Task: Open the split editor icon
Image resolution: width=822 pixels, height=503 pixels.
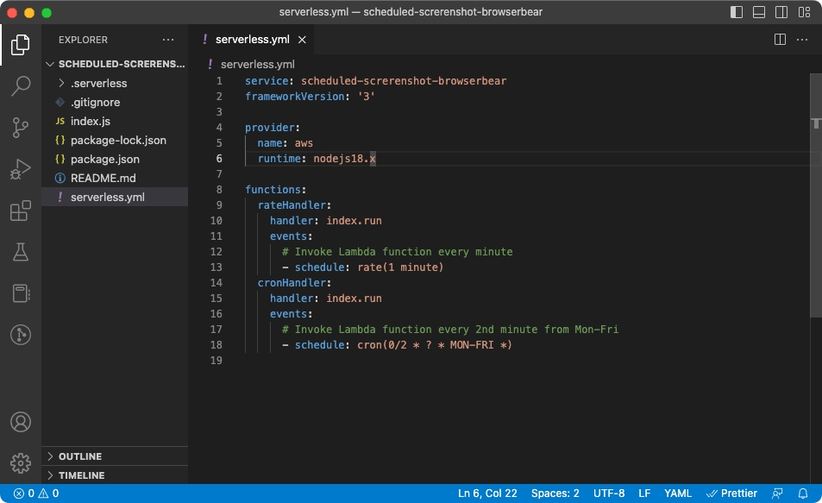Action: [x=779, y=39]
